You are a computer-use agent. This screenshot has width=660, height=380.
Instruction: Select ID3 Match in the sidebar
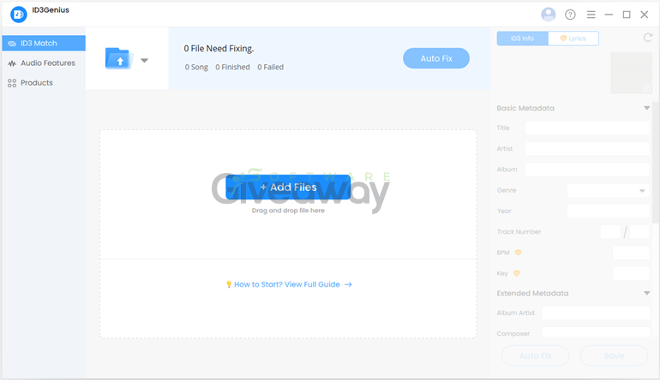coord(44,44)
